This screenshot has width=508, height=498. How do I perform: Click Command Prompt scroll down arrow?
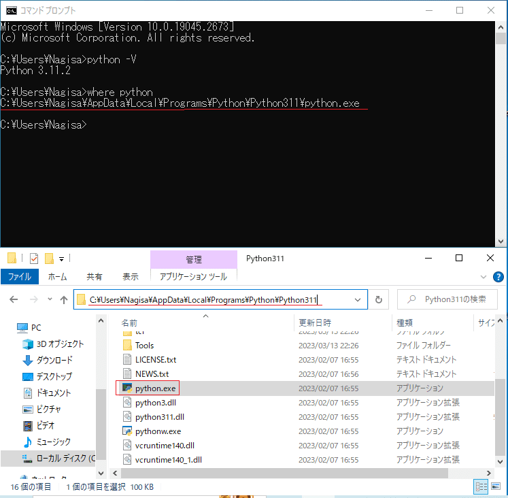click(501, 242)
